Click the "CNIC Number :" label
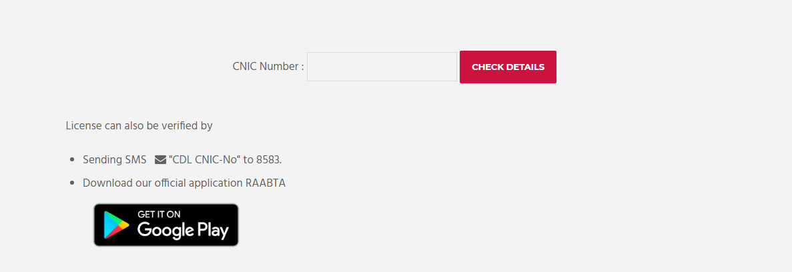Viewport: 792px width, 272px height. 268,67
